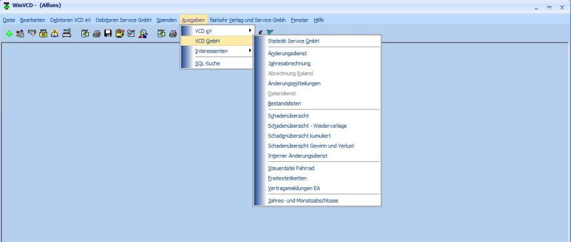Click the checklist chart icon beside user icon
This screenshot has height=242, width=571.
point(131,34)
